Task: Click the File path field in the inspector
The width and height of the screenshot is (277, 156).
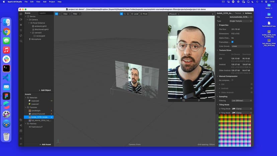Action: click(241, 17)
